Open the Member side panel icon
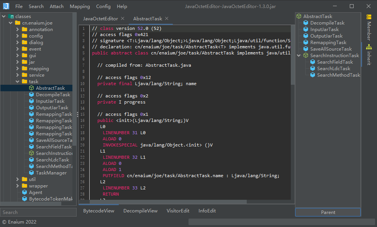 click(x=369, y=17)
